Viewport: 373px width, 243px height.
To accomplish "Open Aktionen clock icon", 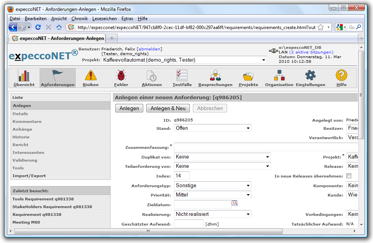I will pyautogui.click(x=151, y=76).
